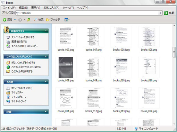This screenshot has width=177, height=132.
Task: Open the Forward history dropdown arrow
Action: coord(24,20)
